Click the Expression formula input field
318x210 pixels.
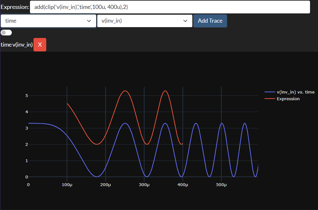coord(170,7)
